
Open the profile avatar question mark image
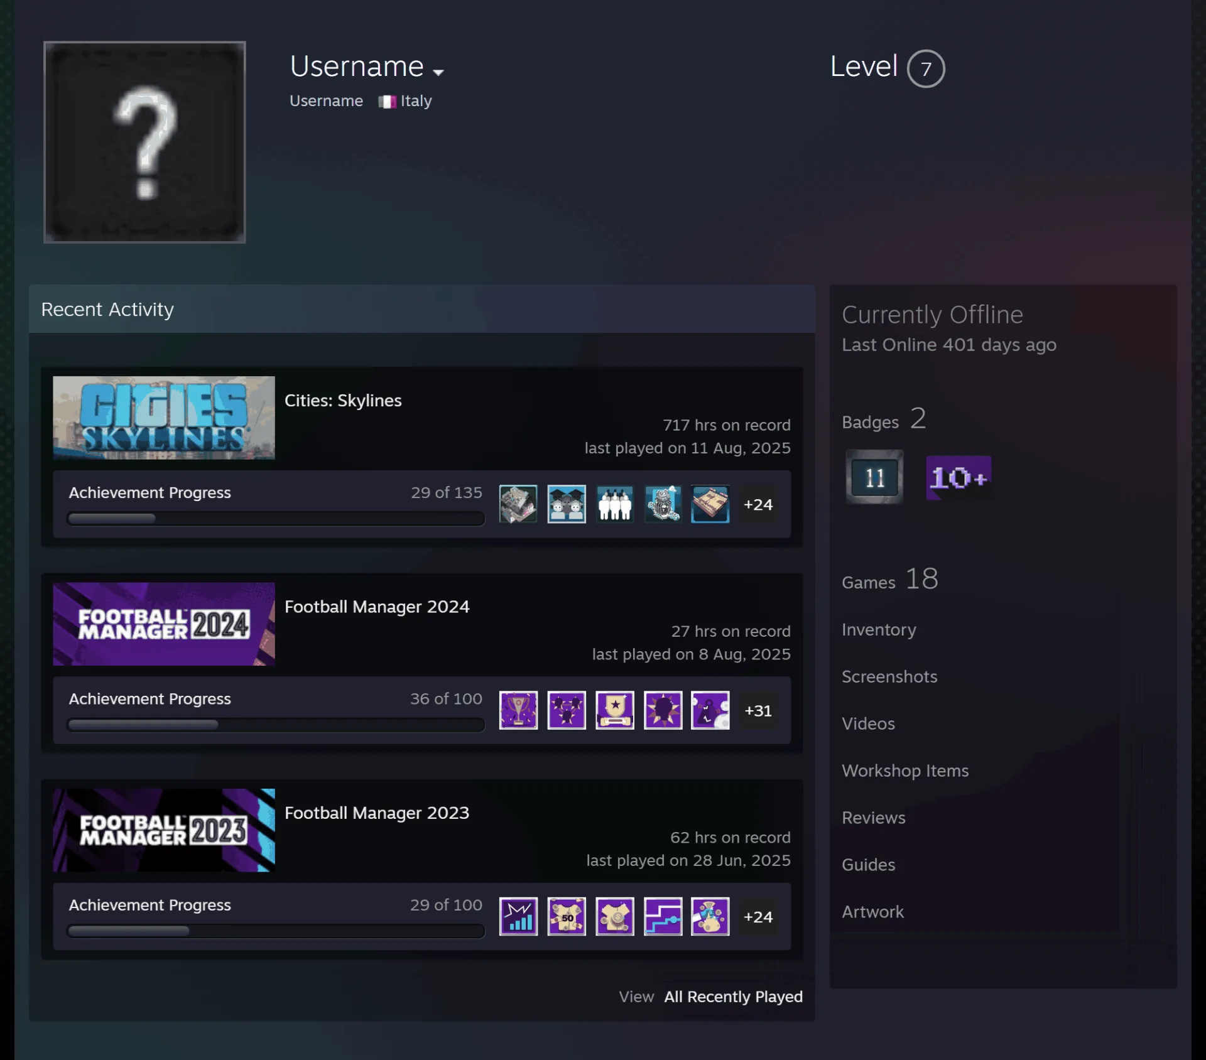(x=144, y=142)
